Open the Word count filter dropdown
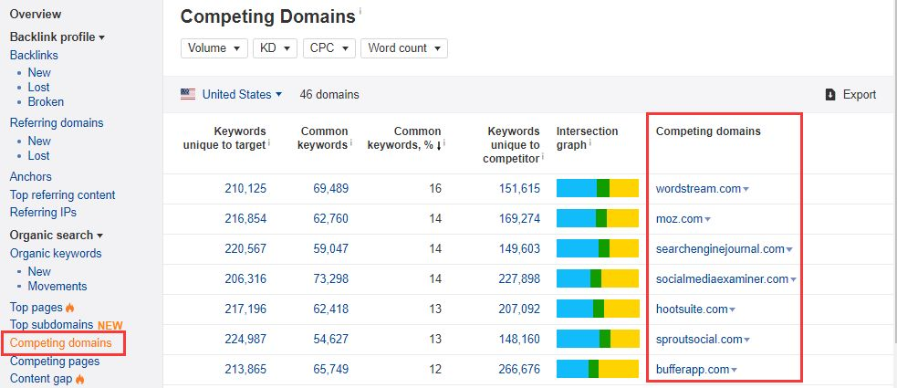Screen dimensions: 897x388 tap(404, 48)
